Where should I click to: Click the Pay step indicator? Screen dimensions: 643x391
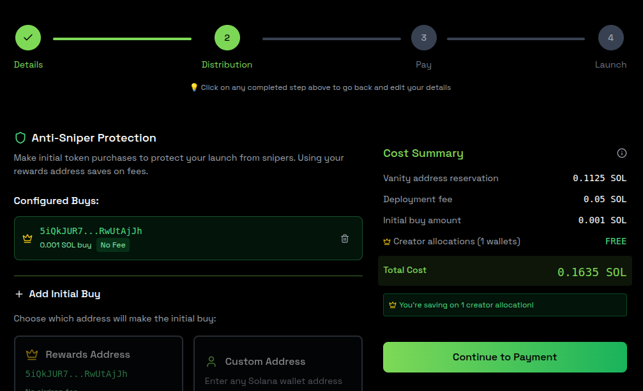coord(423,37)
